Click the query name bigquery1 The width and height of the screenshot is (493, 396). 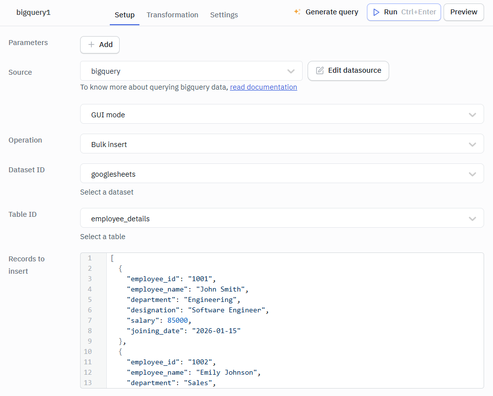tap(33, 12)
